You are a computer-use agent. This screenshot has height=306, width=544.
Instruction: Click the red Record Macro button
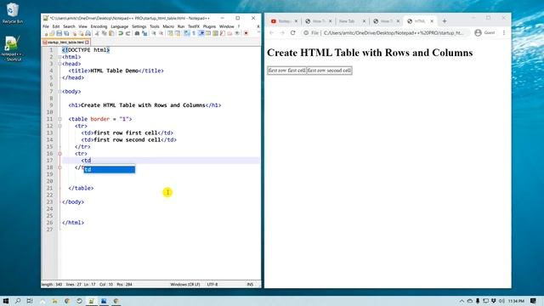coord(246,33)
